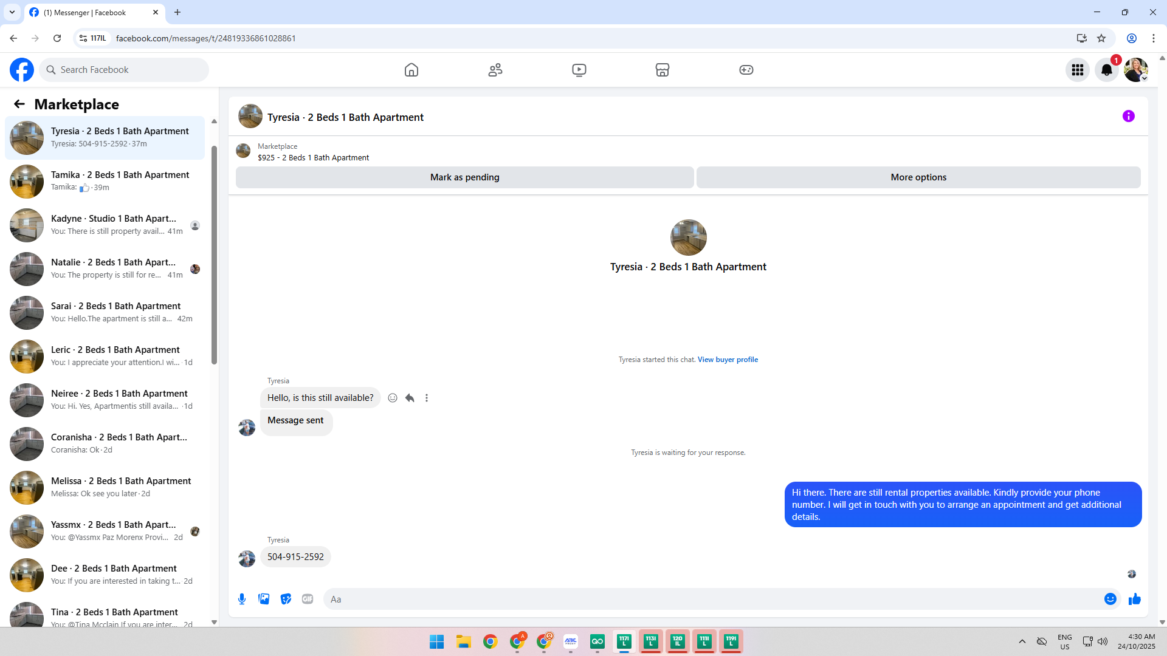
Task: Open the Tamika 2 Beds 1 Bath conversation
Action: (x=105, y=181)
